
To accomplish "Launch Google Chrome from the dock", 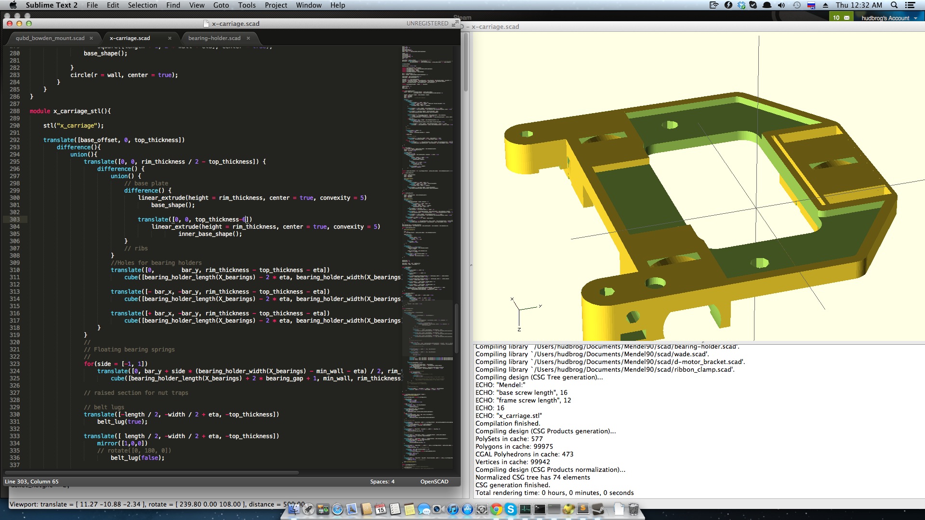I will click(496, 509).
